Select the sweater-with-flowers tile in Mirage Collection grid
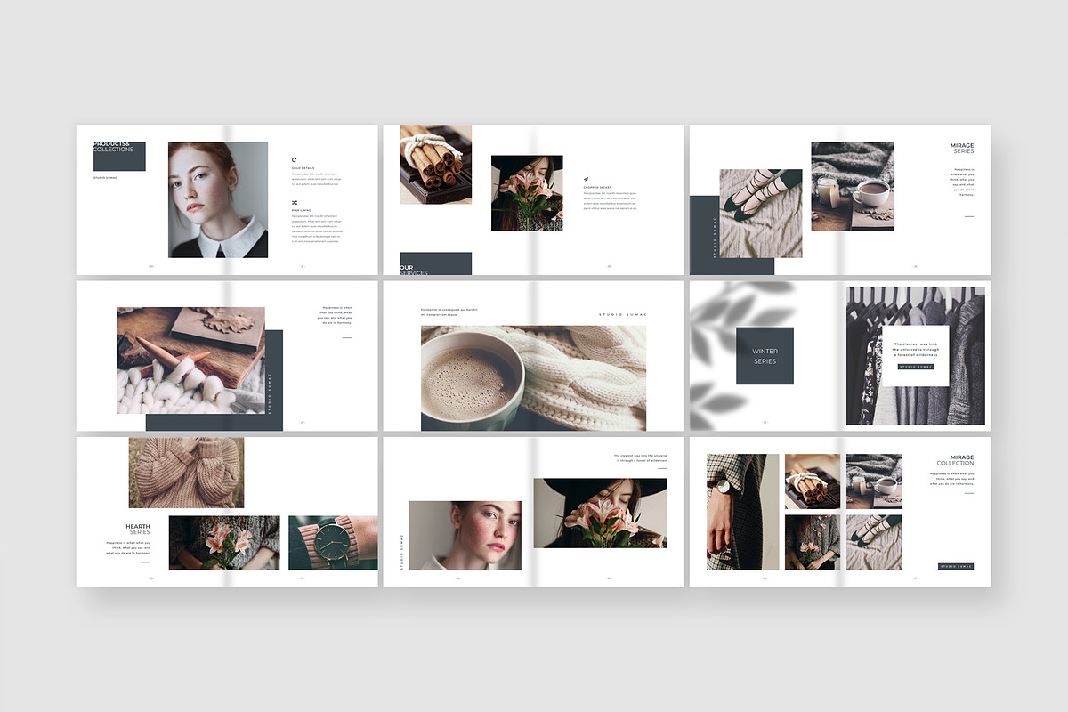This screenshot has height=712, width=1068. coord(813,542)
